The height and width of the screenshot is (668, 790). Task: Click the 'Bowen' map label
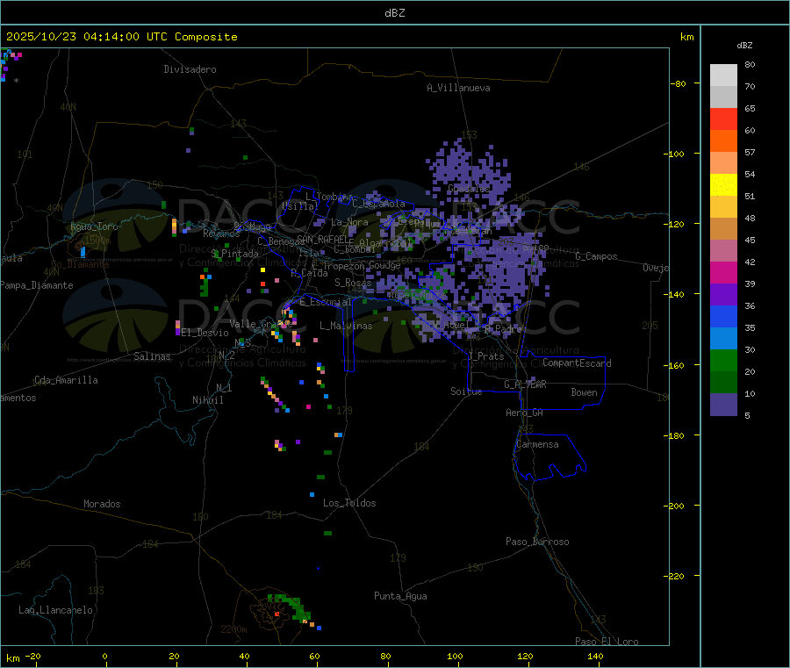point(585,392)
